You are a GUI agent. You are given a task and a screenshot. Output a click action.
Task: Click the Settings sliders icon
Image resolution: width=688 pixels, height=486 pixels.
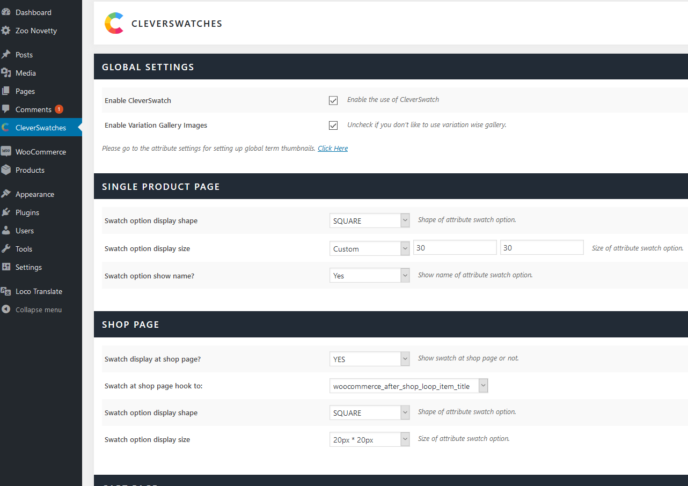[x=6, y=267]
